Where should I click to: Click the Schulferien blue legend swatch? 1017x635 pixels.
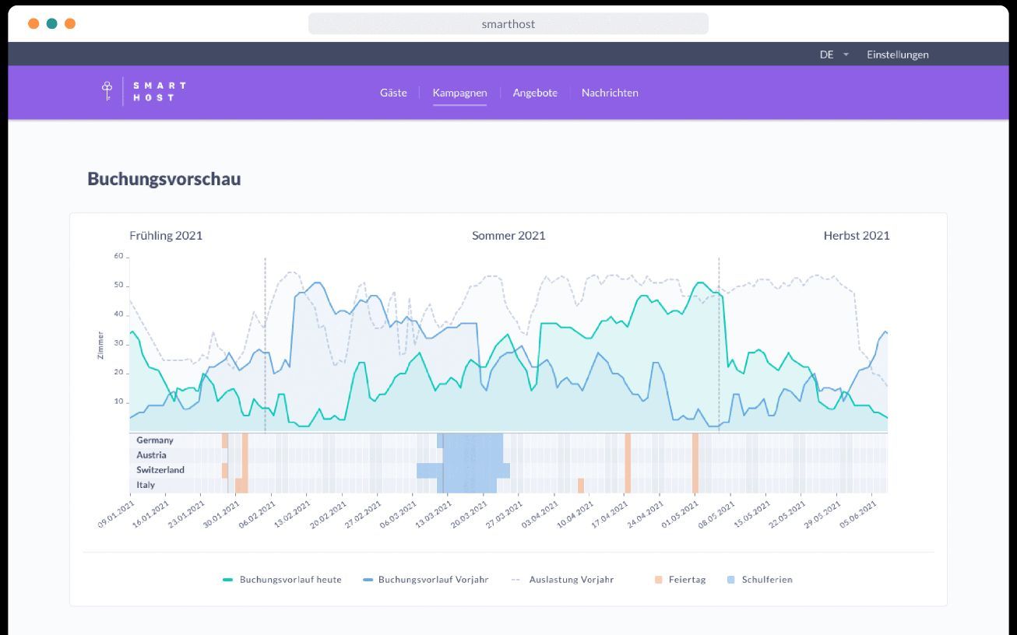pyautogui.click(x=730, y=580)
